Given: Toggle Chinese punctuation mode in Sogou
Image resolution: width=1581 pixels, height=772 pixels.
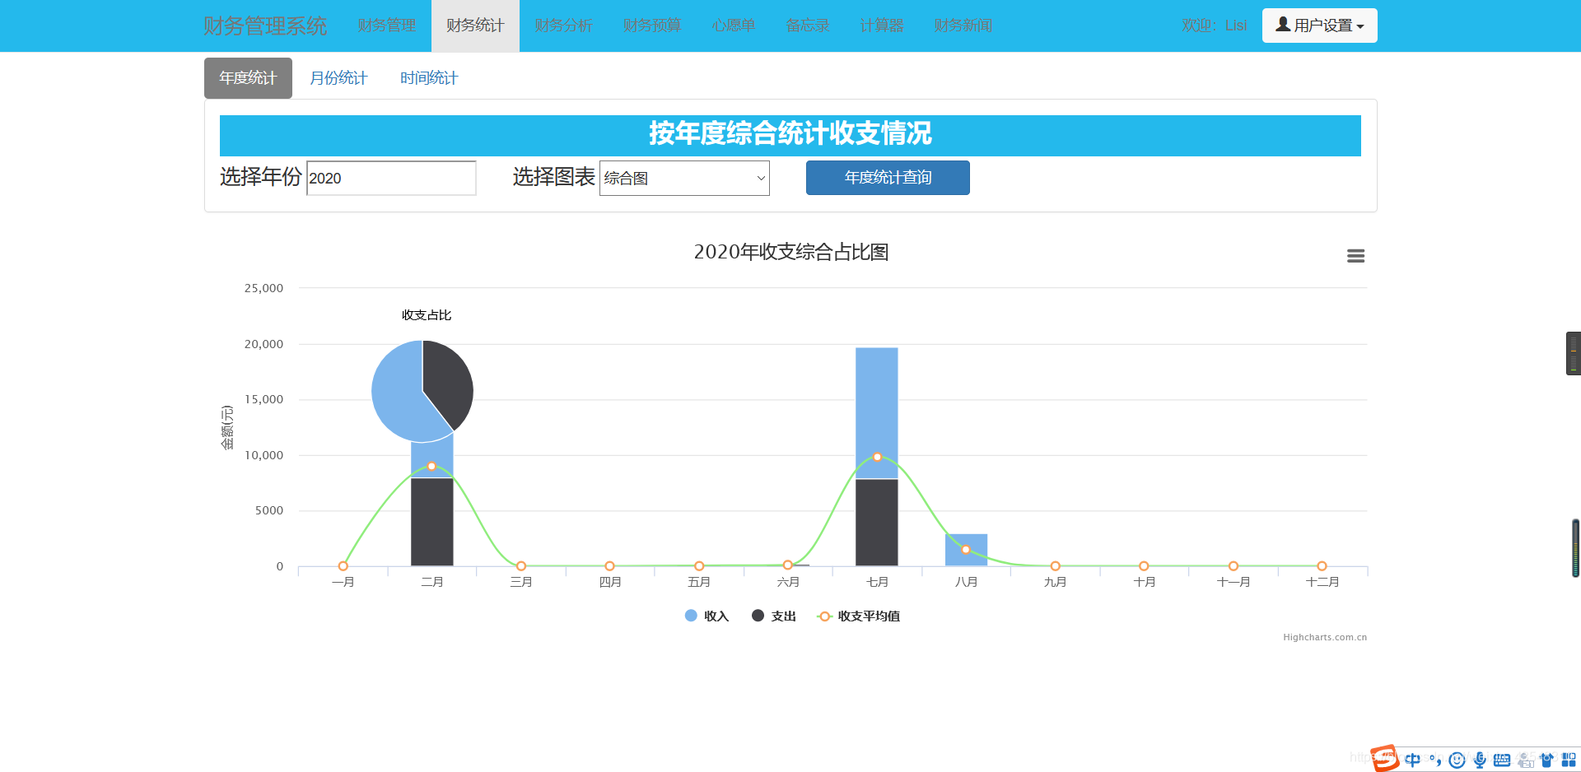Looking at the screenshot, I should coord(1437,760).
